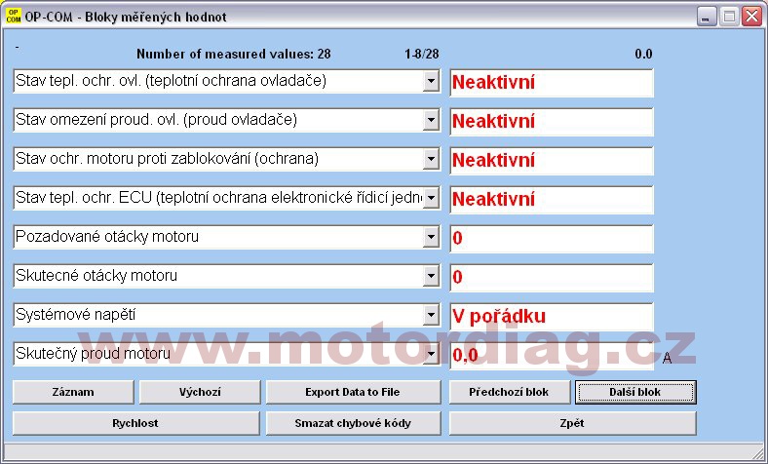Image resolution: width=768 pixels, height=464 pixels.
Task: Go to Předchozí blok
Action: click(509, 392)
